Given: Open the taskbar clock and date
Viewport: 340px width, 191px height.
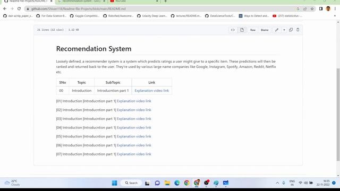Looking at the screenshot, I should (x=323, y=183).
